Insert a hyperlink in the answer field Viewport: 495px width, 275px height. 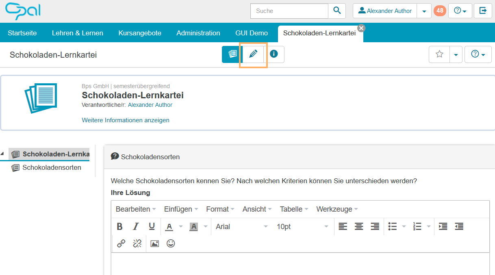(120, 243)
